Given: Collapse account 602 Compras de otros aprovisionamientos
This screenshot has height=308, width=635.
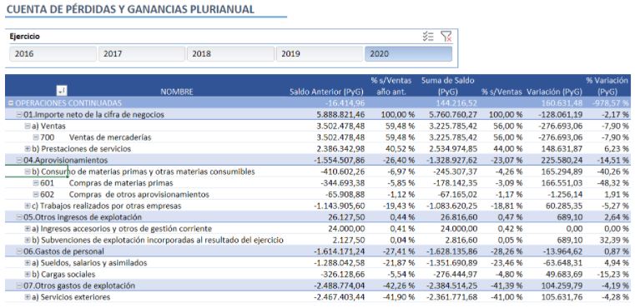Looking at the screenshot, I should pyautogui.click(x=36, y=195).
